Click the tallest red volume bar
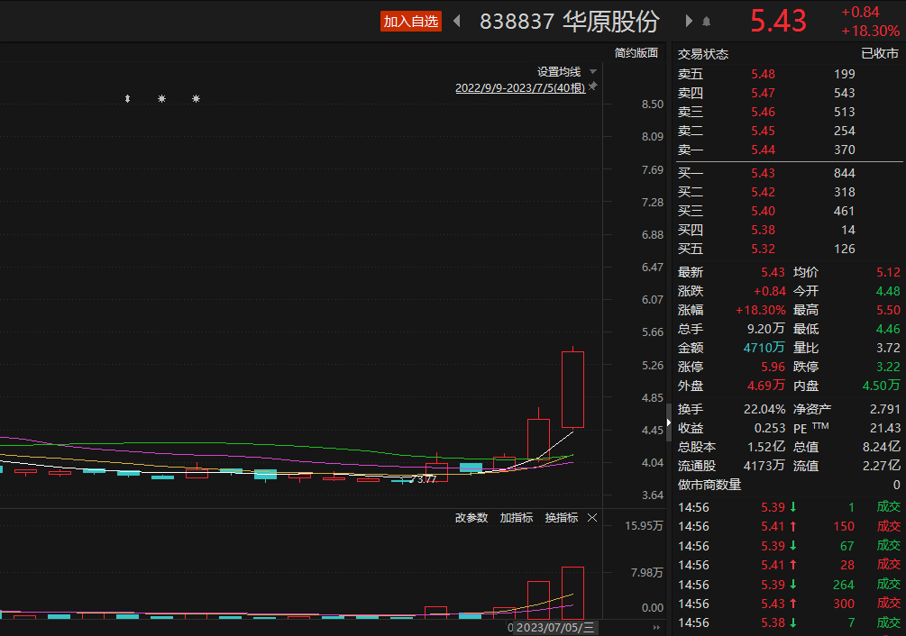 coord(572,593)
